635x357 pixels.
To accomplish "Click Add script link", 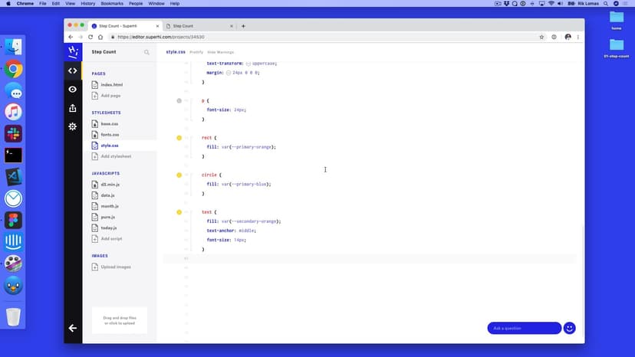I will [x=111, y=239].
